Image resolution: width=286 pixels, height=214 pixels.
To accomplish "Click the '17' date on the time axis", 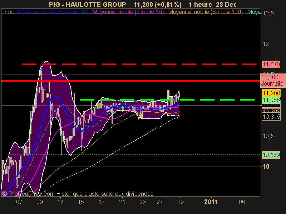I will (x=102, y=202).
